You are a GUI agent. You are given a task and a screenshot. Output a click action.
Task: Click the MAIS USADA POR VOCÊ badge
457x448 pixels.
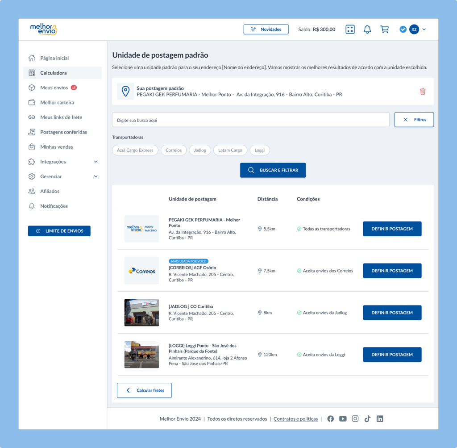point(189,261)
